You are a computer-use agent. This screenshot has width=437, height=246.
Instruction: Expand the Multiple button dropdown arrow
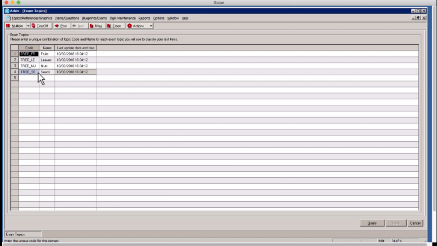coord(28,26)
